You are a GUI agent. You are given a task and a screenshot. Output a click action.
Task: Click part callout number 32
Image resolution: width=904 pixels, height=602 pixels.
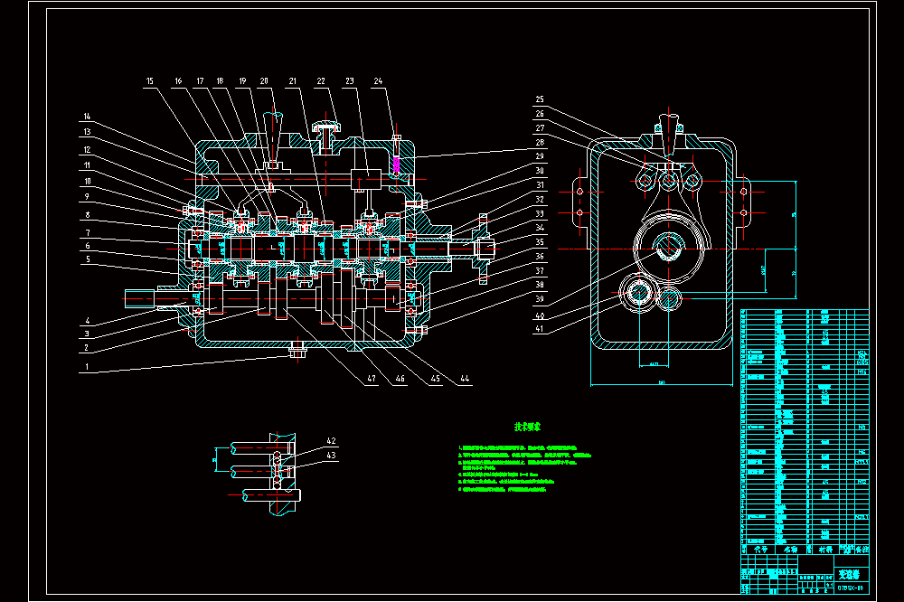tap(540, 200)
